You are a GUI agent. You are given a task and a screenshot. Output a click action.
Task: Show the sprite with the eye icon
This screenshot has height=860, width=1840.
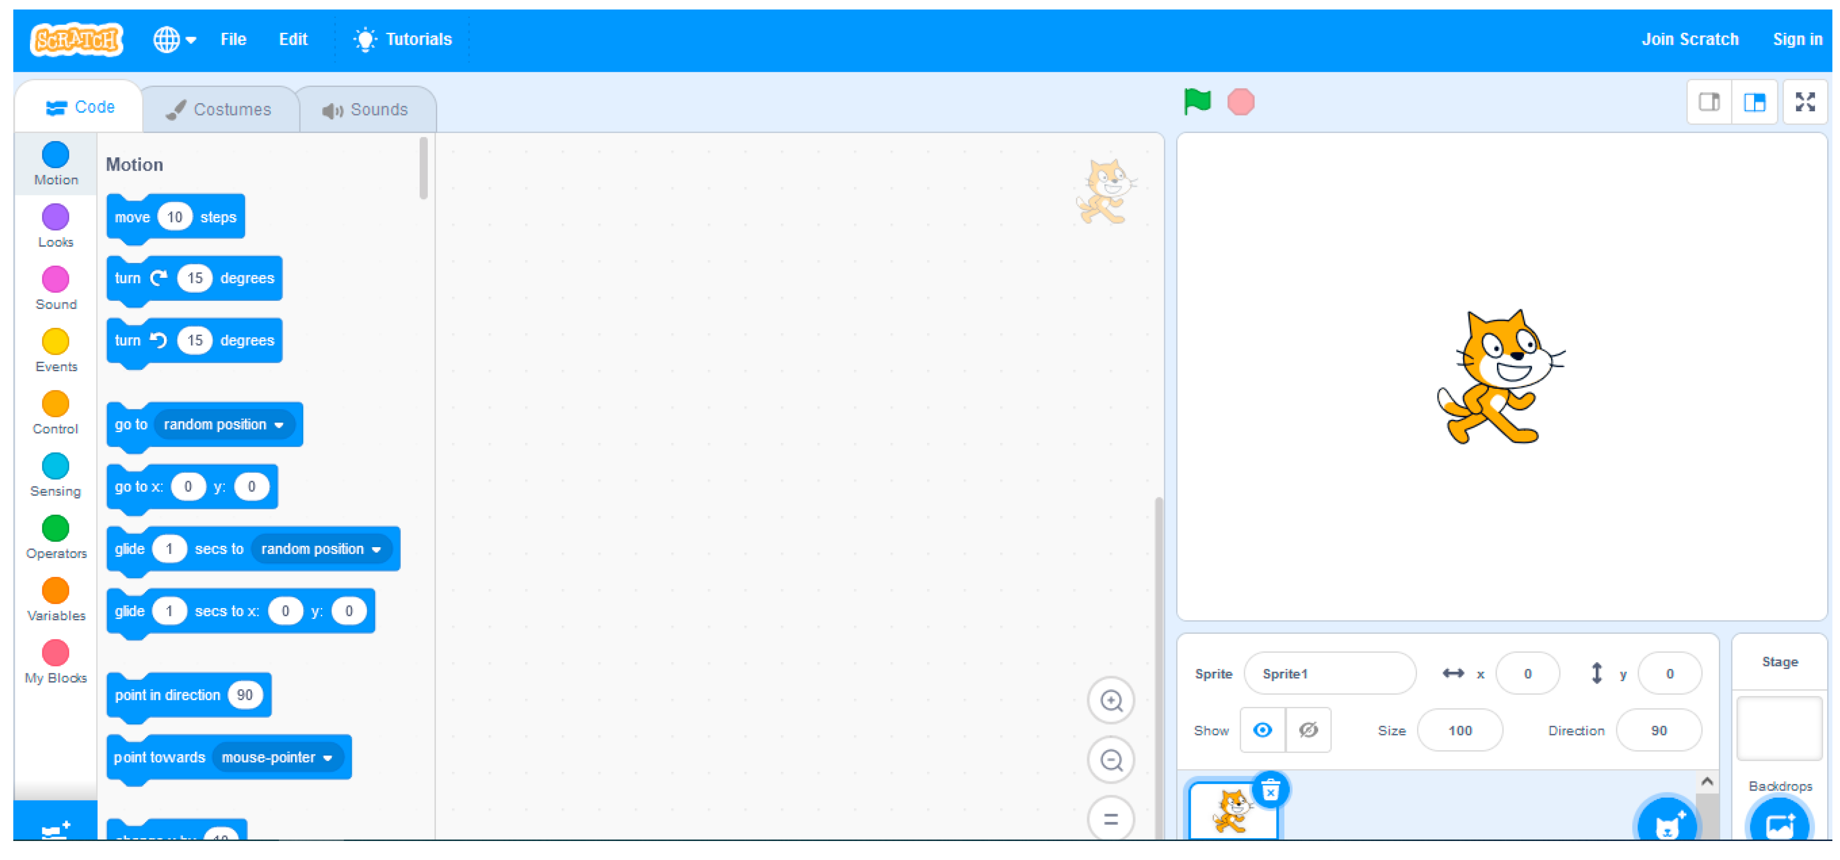1262,730
